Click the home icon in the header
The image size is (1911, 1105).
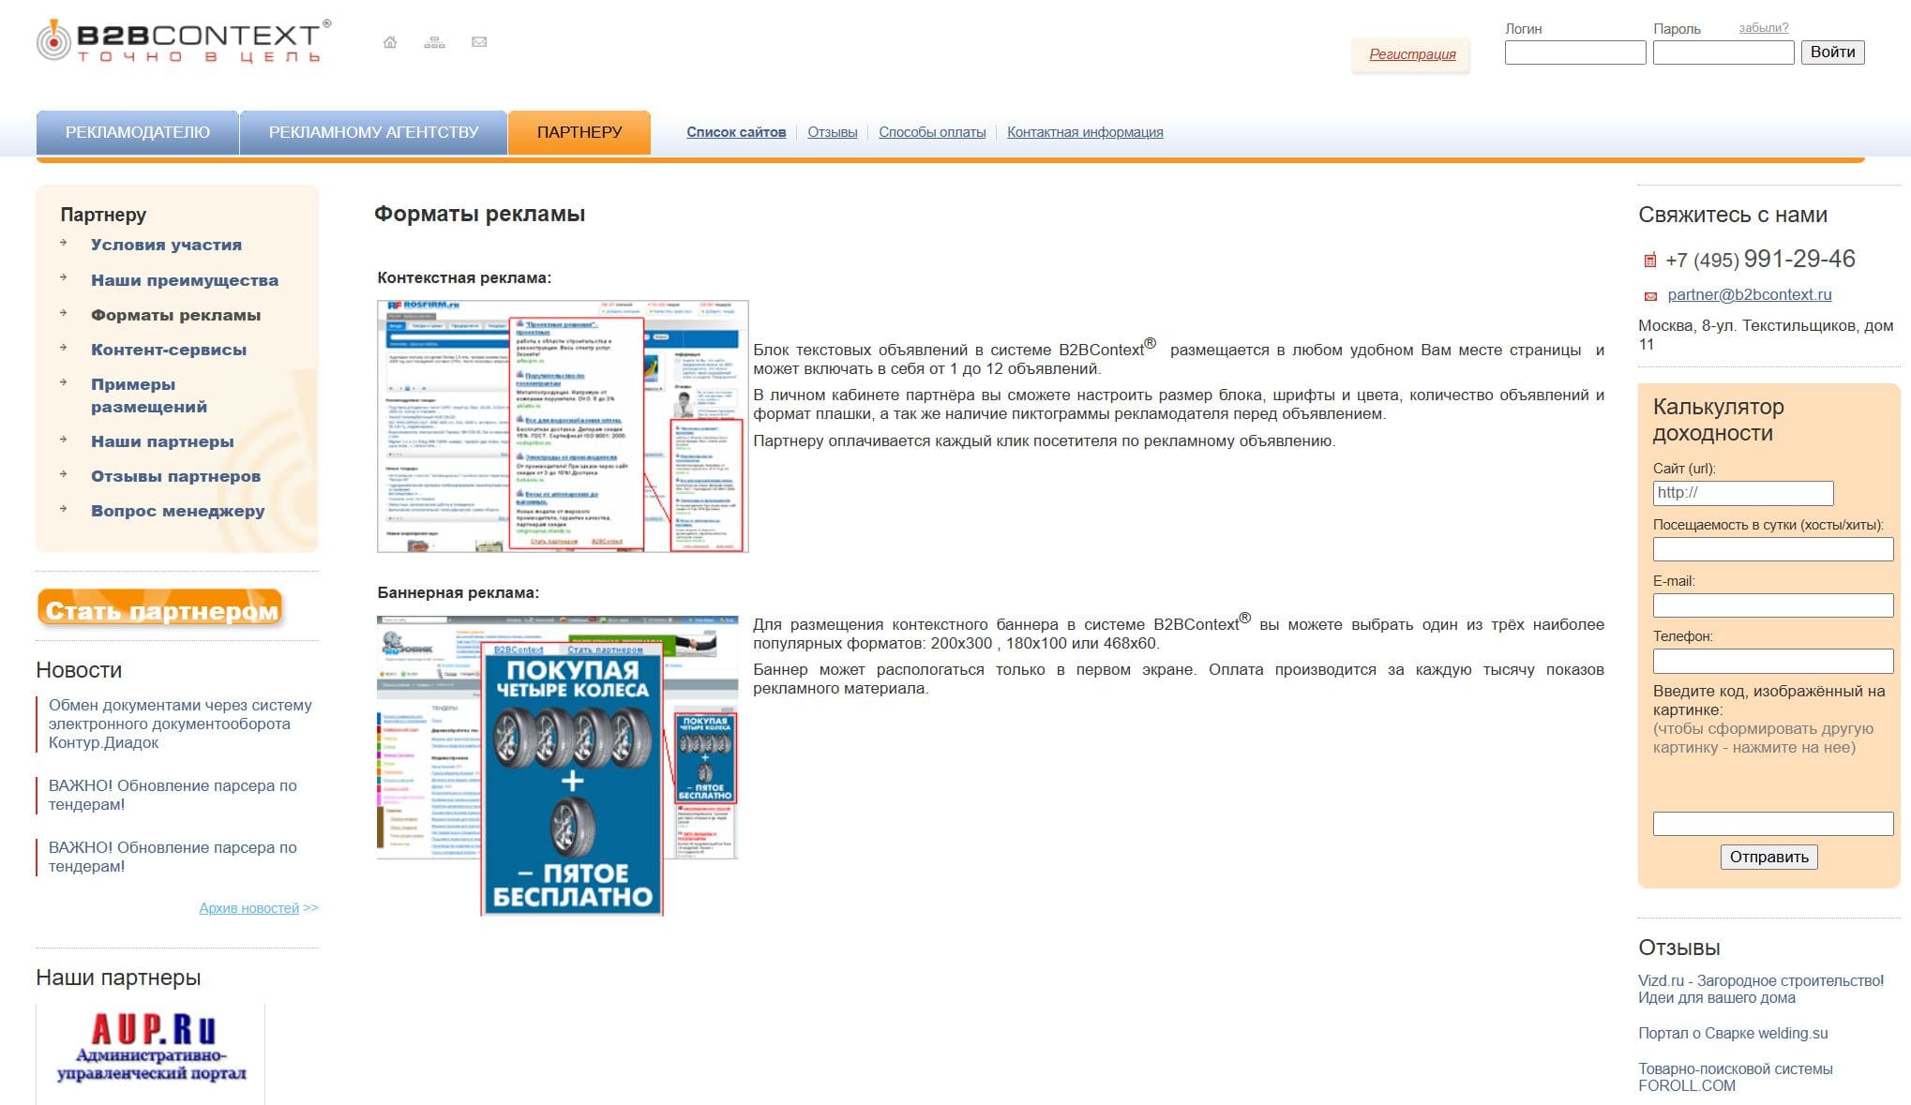point(390,42)
